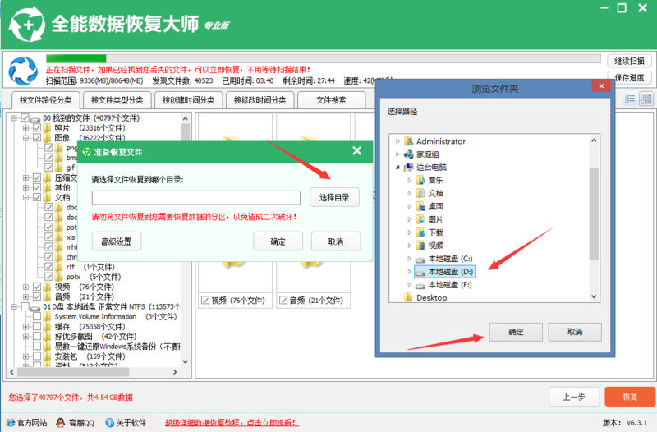Image resolution: width=657 pixels, height=432 pixels.
Task: Switch to thumbnail grid view icon
Action: point(646,99)
